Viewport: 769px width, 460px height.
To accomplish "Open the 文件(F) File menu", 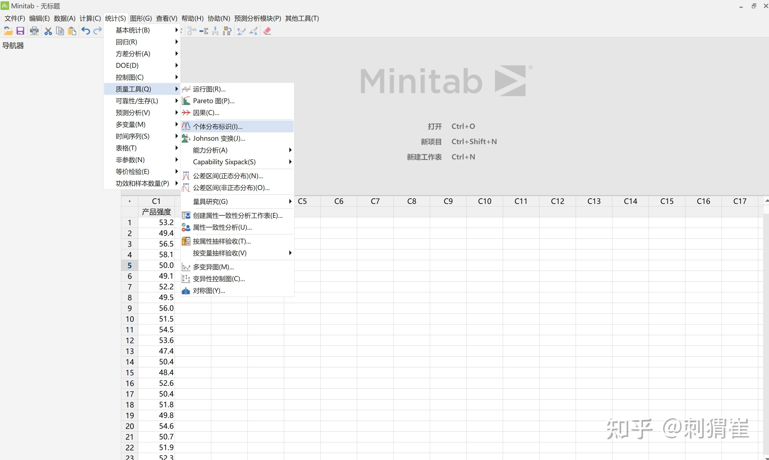I will (x=14, y=18).
